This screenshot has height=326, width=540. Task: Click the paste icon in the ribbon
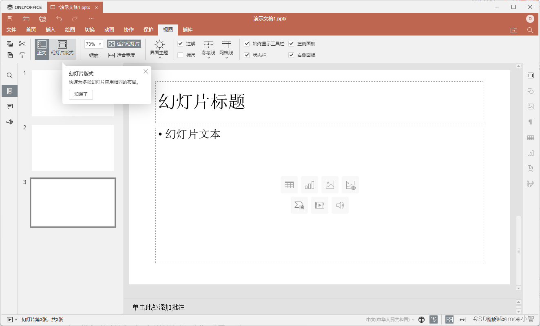(x=10, y=55)
